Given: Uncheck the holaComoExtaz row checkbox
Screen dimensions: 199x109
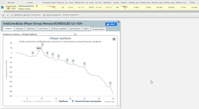Looking at the screenshot, I should (x=2, y=7).
